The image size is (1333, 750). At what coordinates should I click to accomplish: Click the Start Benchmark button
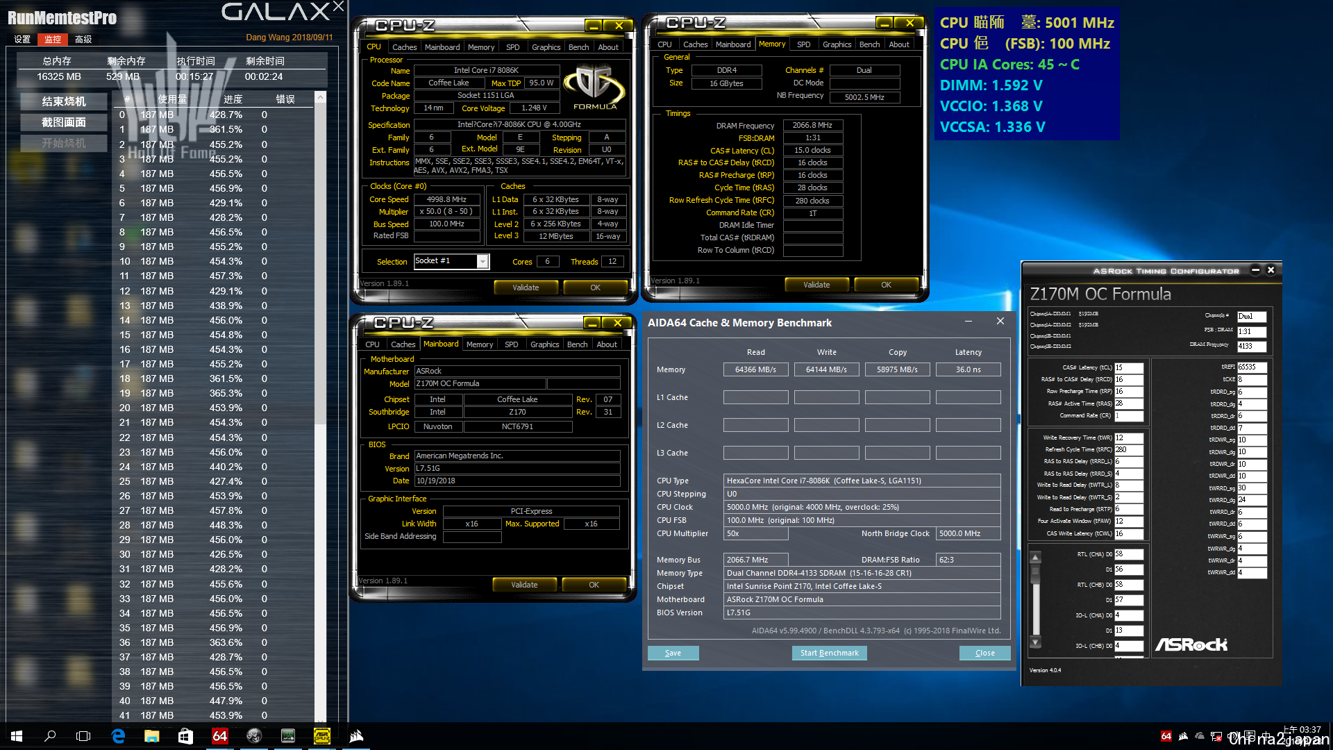[x=829, y=653]
